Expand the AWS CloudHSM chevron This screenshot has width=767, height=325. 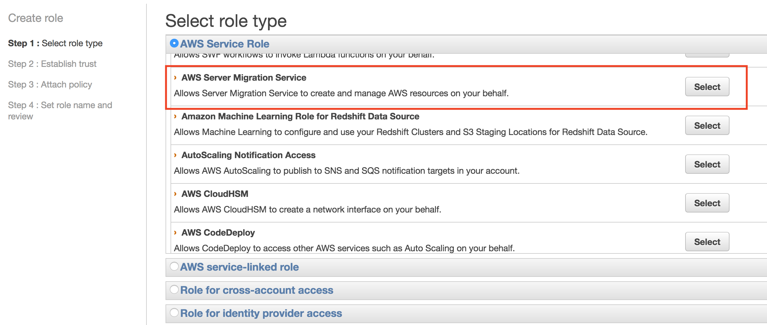[x=176, y=194]
